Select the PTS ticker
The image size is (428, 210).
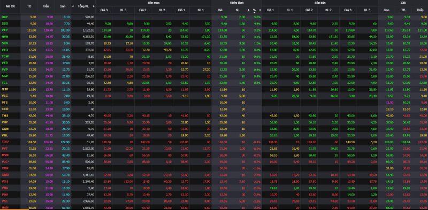(x=5, y=103)
